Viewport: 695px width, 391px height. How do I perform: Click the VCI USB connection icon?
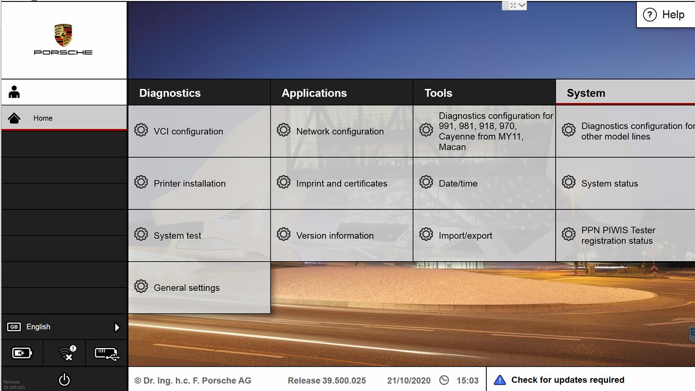coord(107,353)
